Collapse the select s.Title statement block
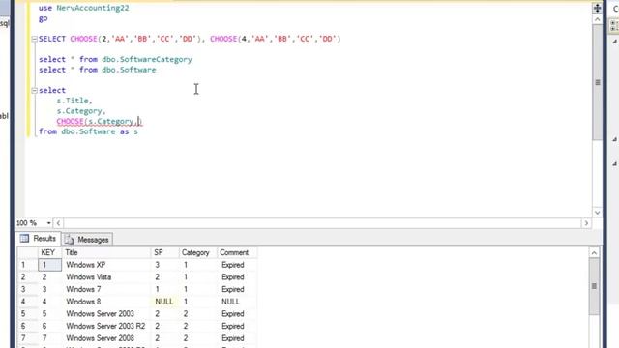The height and width of the screenshot is (348, 619). point(35,90)
